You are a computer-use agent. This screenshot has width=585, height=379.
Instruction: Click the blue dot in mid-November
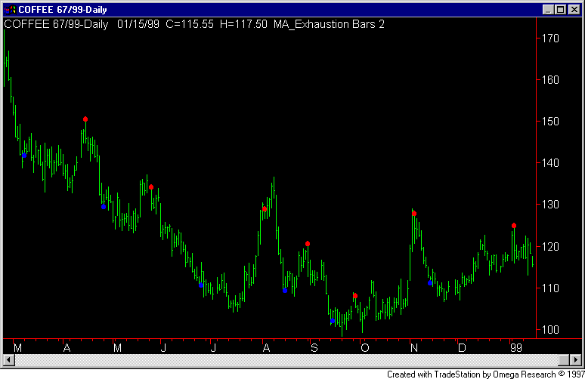[430, 283]
